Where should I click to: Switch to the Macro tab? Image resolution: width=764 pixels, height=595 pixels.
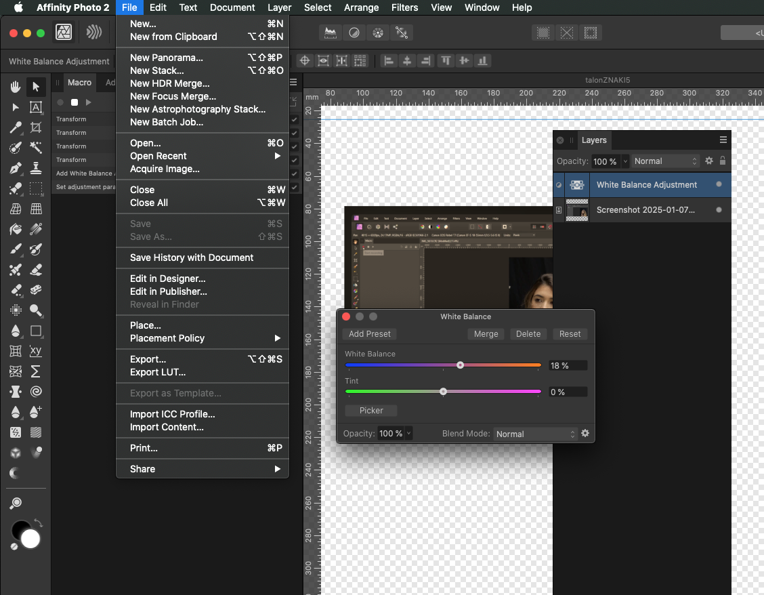[79, 83]
